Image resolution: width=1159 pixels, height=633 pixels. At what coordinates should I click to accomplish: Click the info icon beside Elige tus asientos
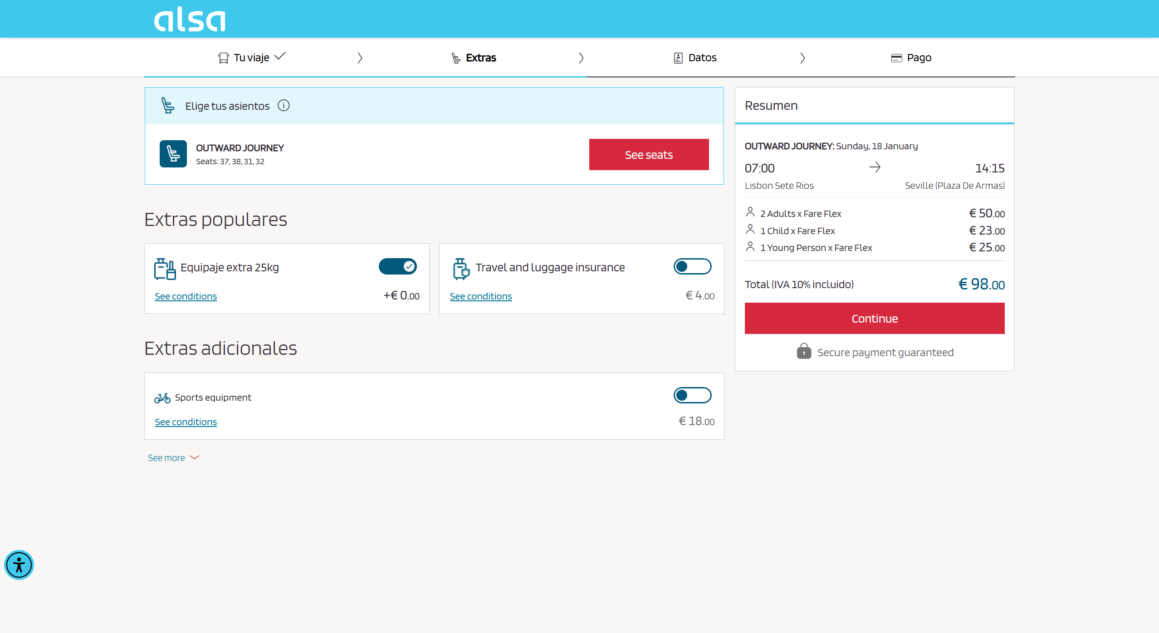pos(284,105)
